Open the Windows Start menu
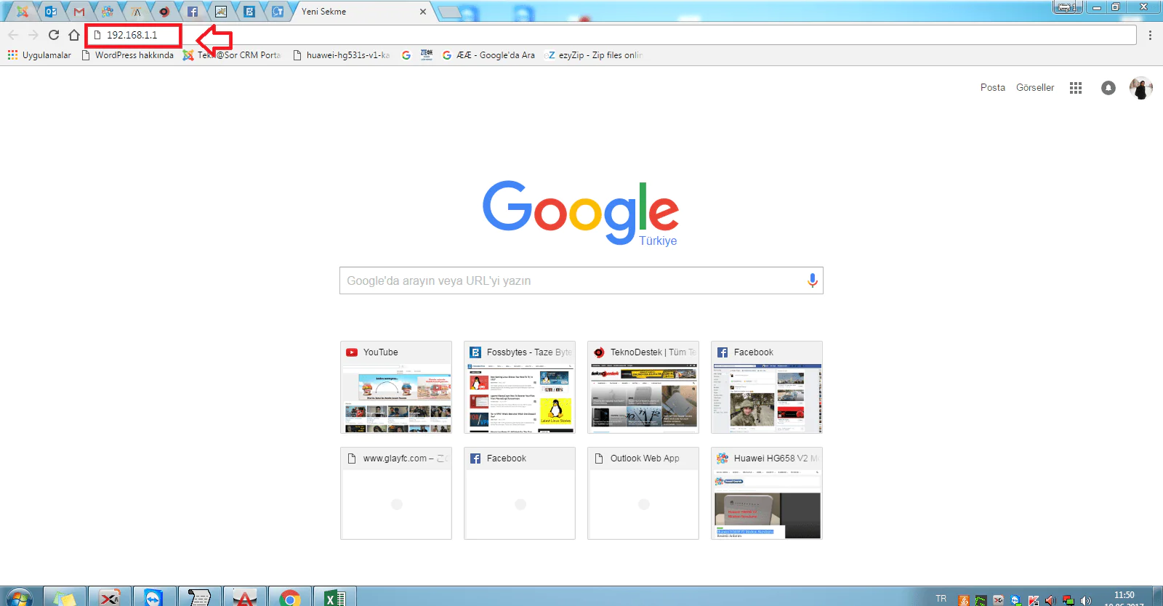 coord(19,597)
